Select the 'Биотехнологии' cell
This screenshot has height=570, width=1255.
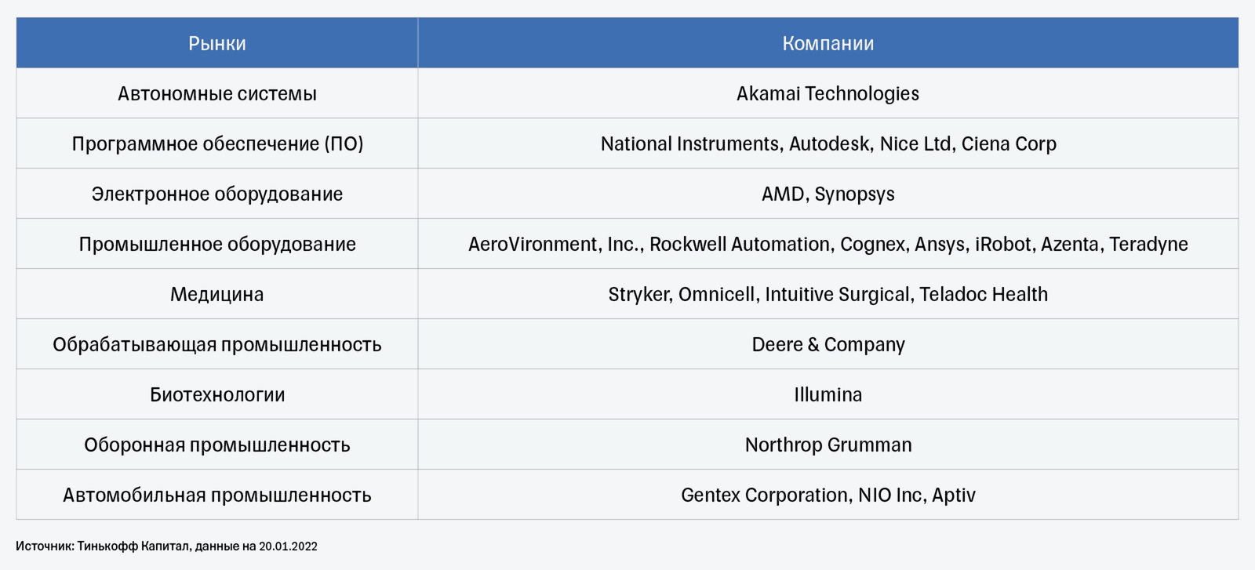[x=217, y=394]
